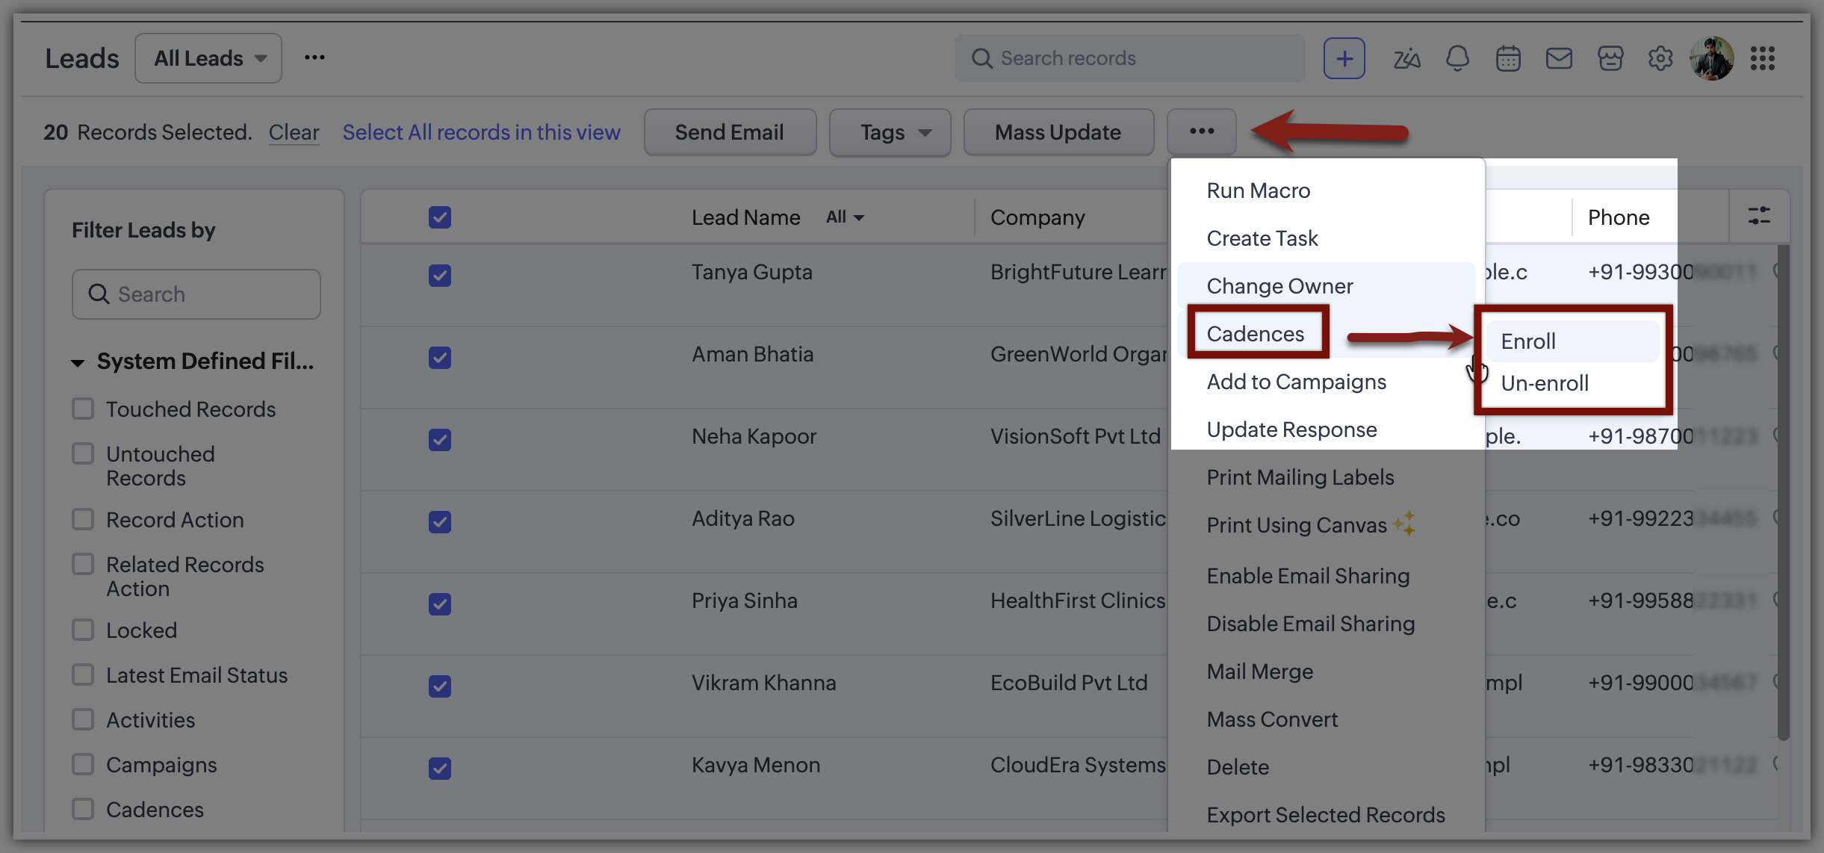The image size is (1824, 853).
Task: Open the notifications bell icon
Action: (x=1457, y=58)
